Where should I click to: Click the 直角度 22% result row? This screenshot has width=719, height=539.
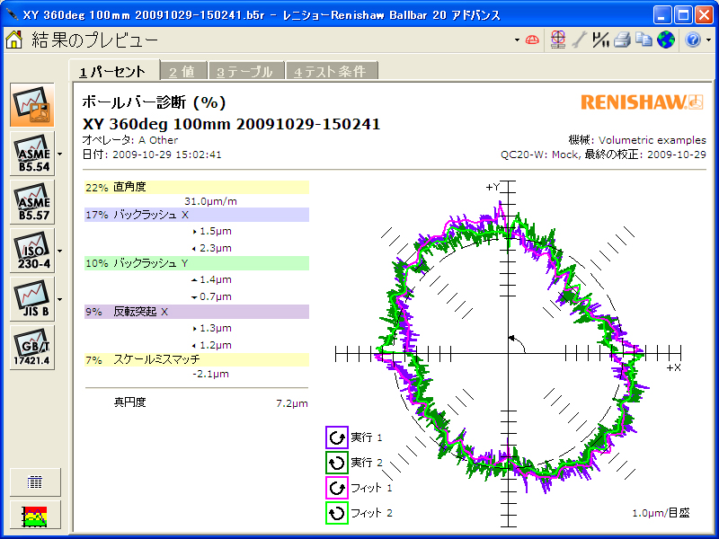pos(196,188)
